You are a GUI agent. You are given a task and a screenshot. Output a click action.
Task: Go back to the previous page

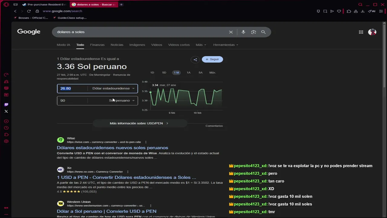click(x=15, y=11)
